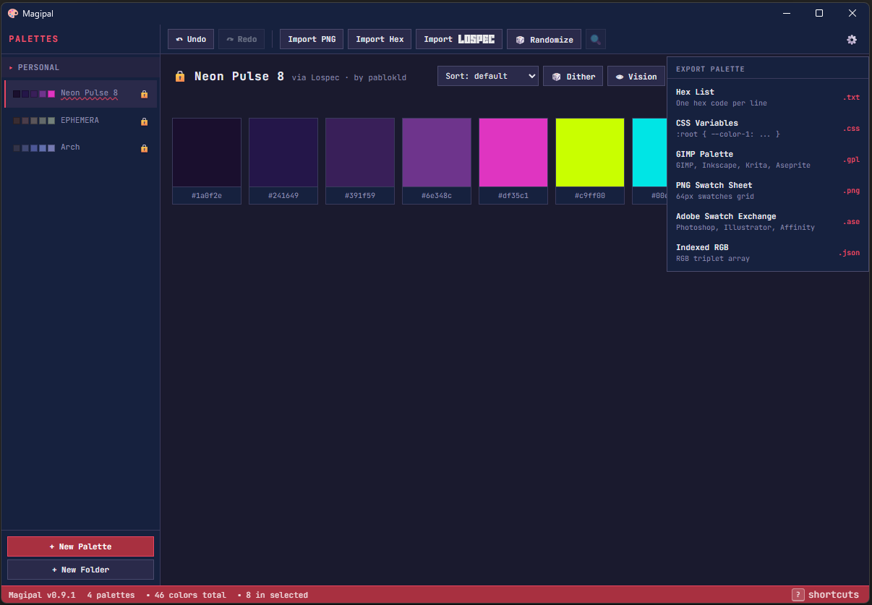Click '8 in selected' status text

coord(276,595)
